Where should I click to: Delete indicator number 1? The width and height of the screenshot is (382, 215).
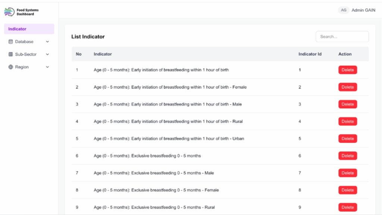[x=347, y=70]
